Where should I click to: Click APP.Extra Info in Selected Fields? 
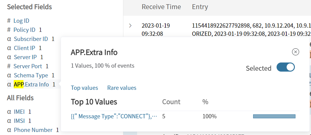pyautogui.click(x=31, y=84)
